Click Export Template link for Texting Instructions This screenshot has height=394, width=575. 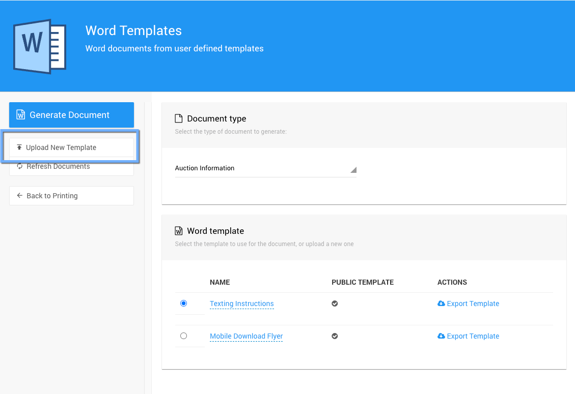(x=473, y=304)
